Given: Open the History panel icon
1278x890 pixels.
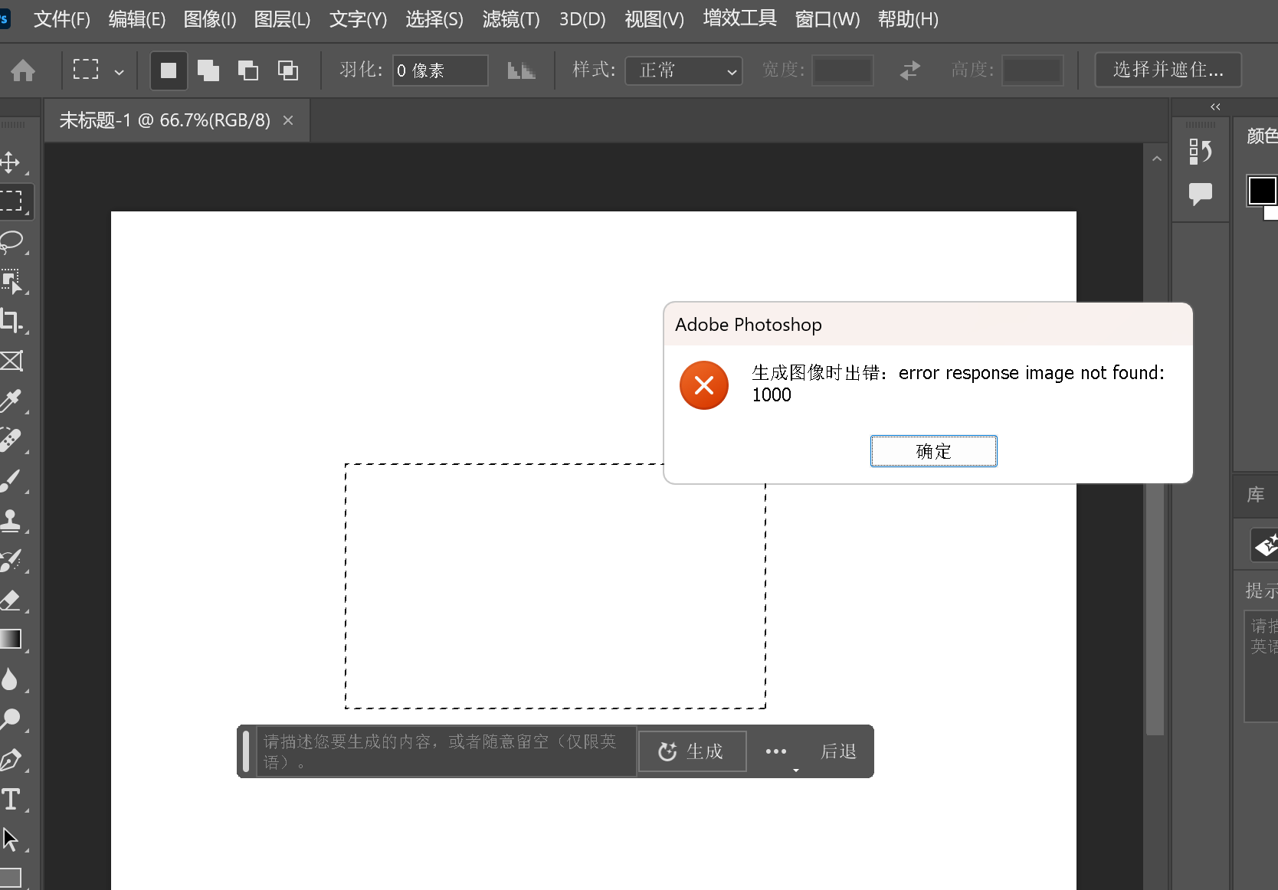Looking at the screenshot, I should (x=1201, y=151).
